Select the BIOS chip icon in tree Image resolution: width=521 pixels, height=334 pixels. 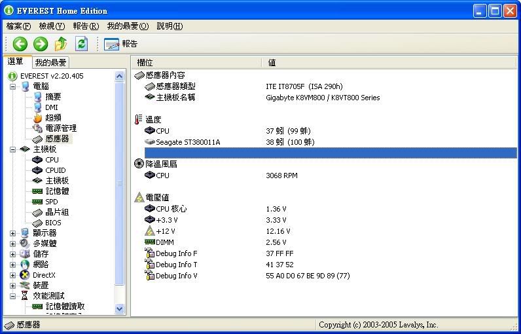tap(37, 223)
